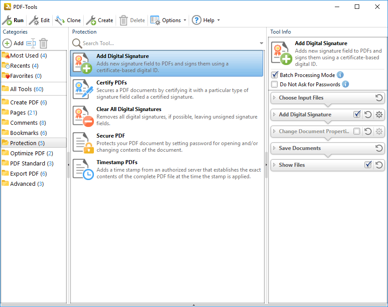Open settings gear for Add Digital Signature step

point(379,115)
